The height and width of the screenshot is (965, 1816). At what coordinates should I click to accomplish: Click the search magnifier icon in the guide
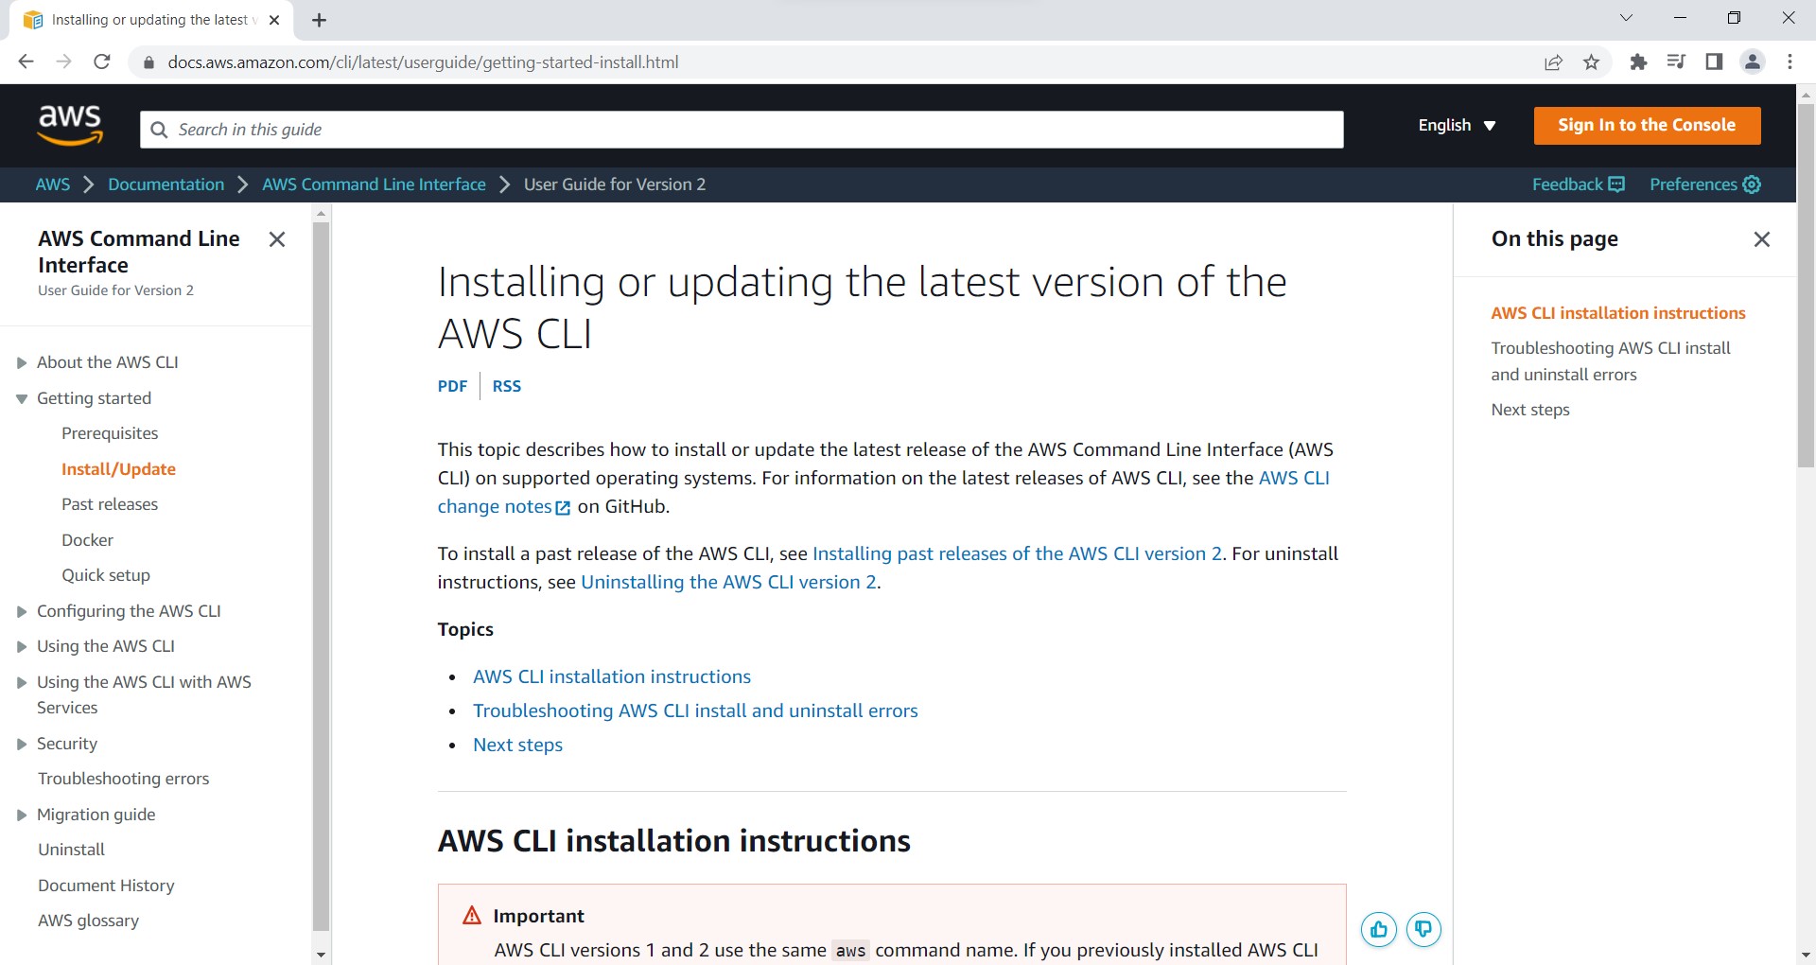tap(160, 130)
